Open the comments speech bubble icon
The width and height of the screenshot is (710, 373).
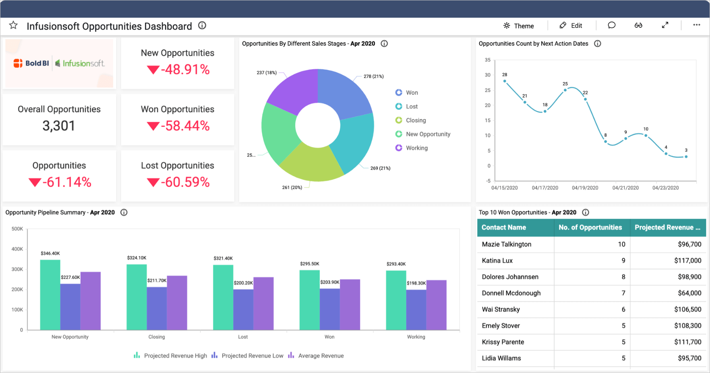tap(611, 25)
